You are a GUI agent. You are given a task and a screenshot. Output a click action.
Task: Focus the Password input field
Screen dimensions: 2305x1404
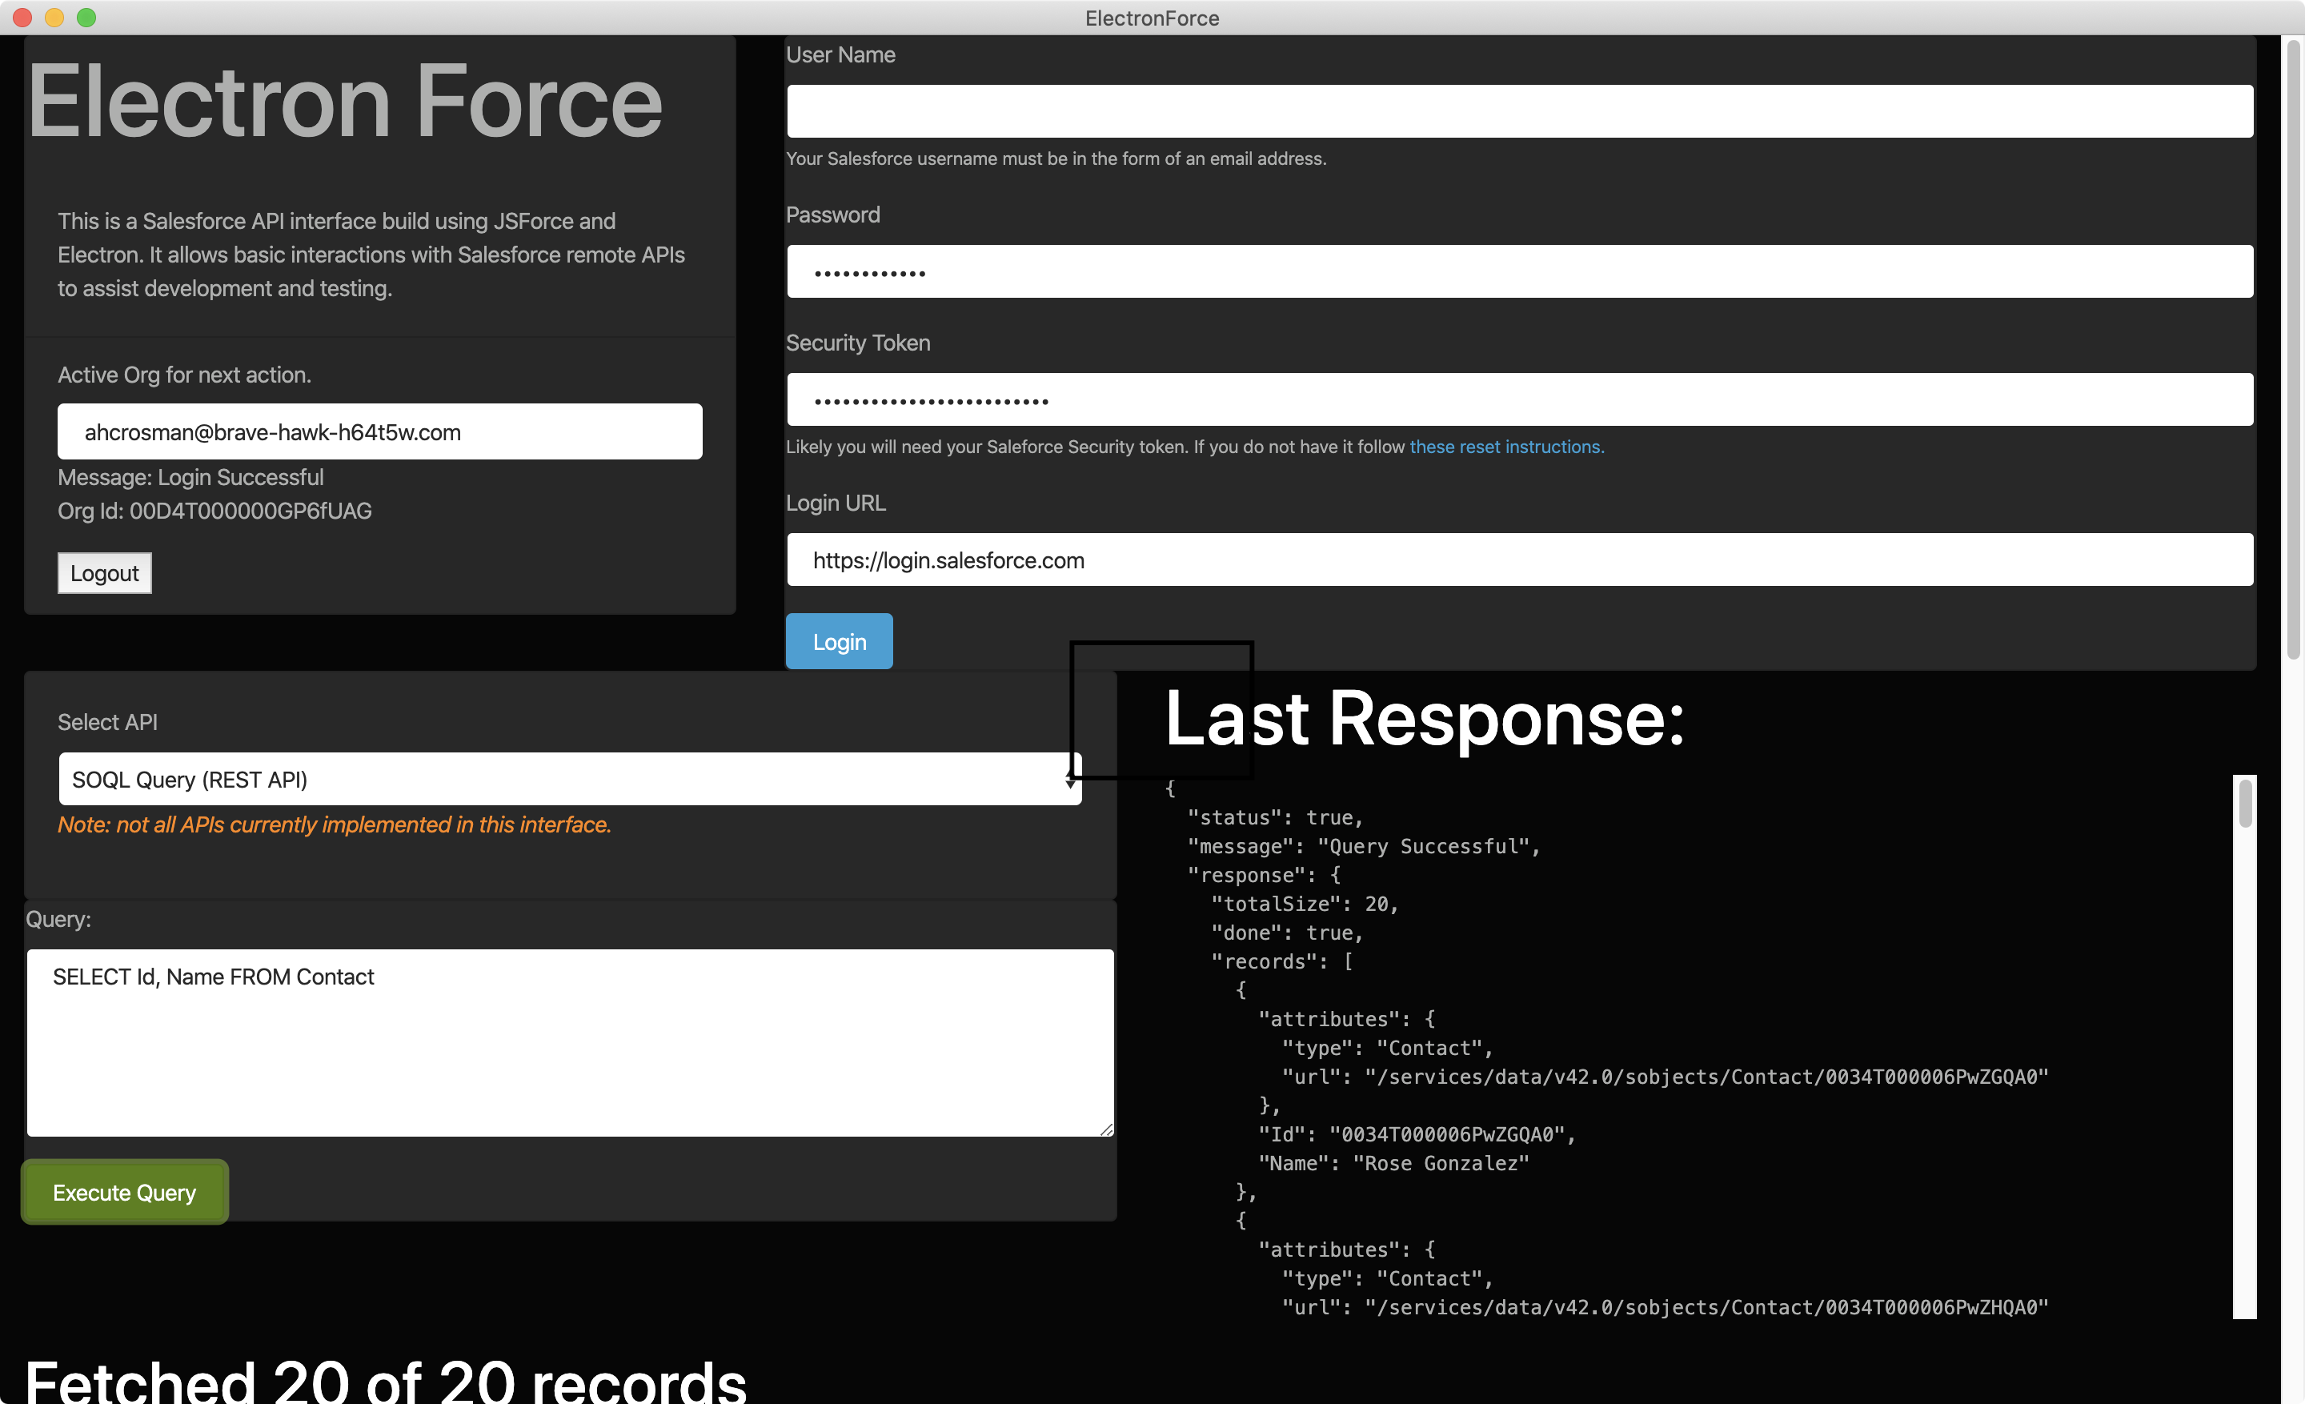[1519, 271]
